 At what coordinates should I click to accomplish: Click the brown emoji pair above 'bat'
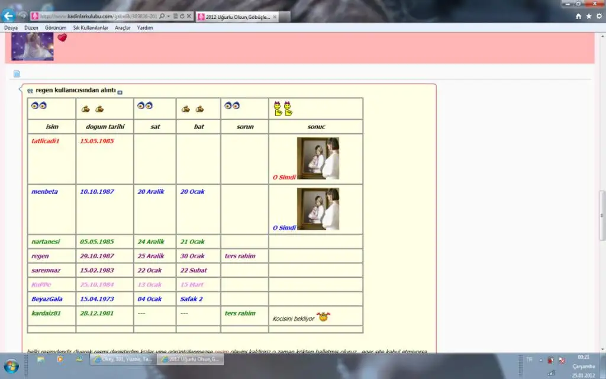(x=192, y=109)
